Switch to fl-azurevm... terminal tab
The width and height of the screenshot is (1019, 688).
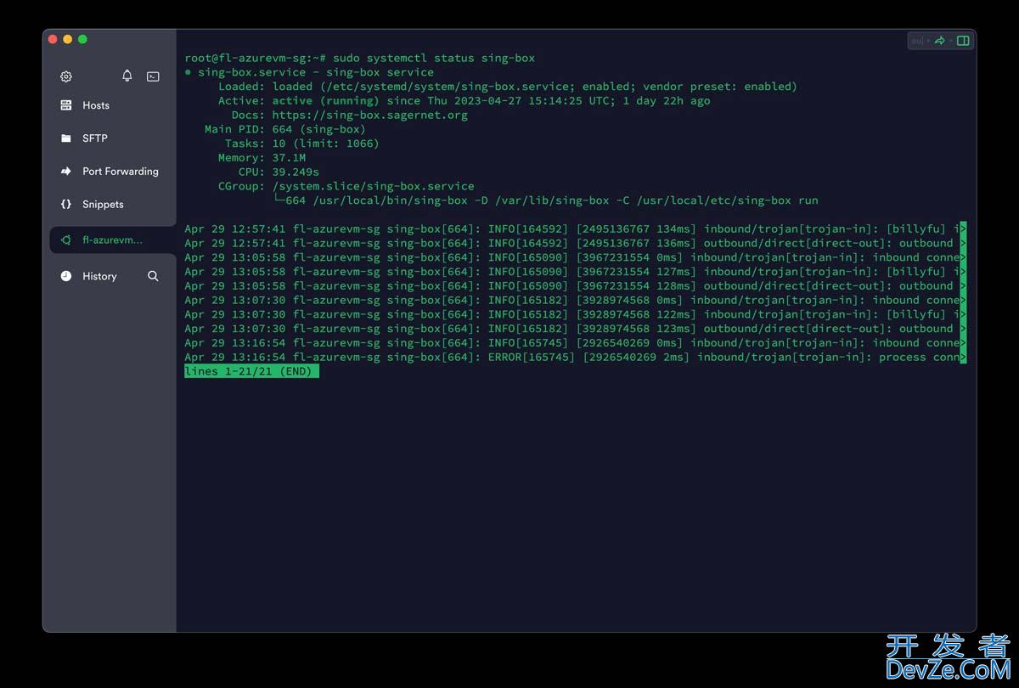(113, 240)
